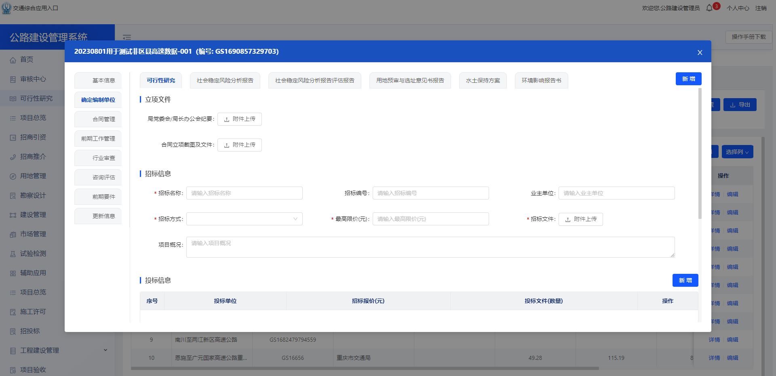Click the top-right 新增 button
776x376 pixels.
(689, 79)
